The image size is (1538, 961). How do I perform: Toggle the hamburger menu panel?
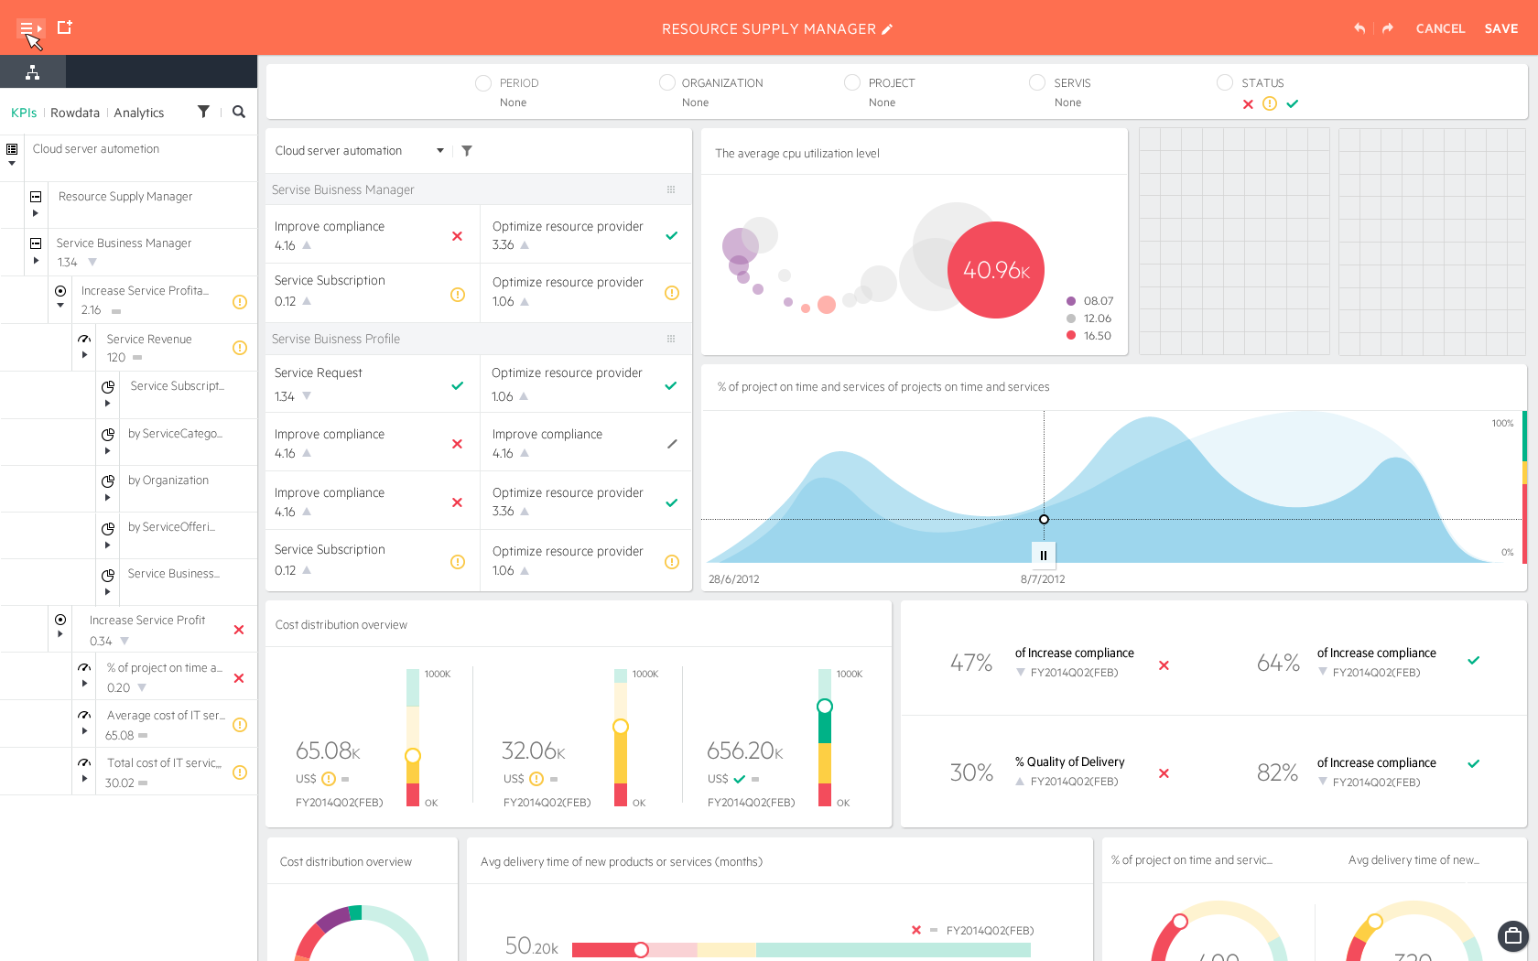30,28
